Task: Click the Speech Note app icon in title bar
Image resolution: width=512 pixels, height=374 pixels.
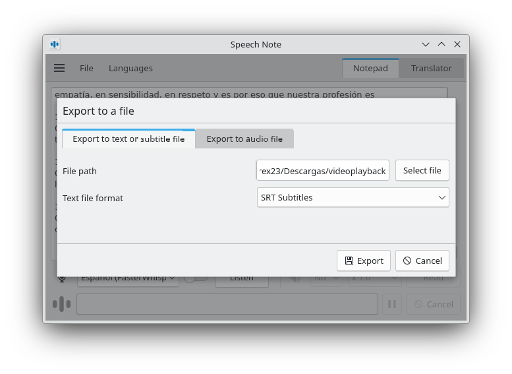Action: pyautogui.click(x=55, y=44)
